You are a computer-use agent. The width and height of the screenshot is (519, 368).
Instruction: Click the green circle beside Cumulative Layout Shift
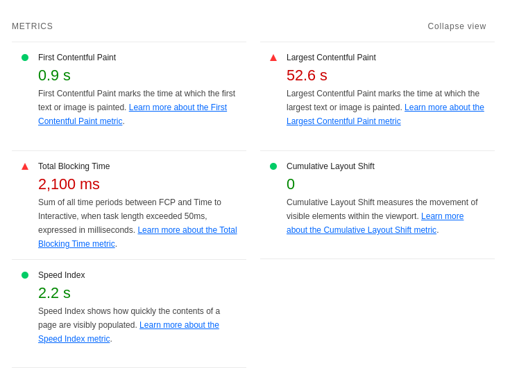273,166
